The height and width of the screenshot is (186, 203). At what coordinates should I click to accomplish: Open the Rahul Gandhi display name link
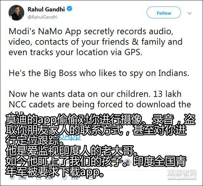(x=46, y=9)
